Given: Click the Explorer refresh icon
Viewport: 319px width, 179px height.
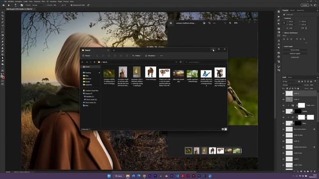Looking at the screenshot, I should point(180,62).
